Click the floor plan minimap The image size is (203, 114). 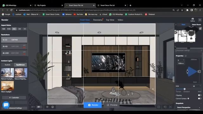(185, 36)
